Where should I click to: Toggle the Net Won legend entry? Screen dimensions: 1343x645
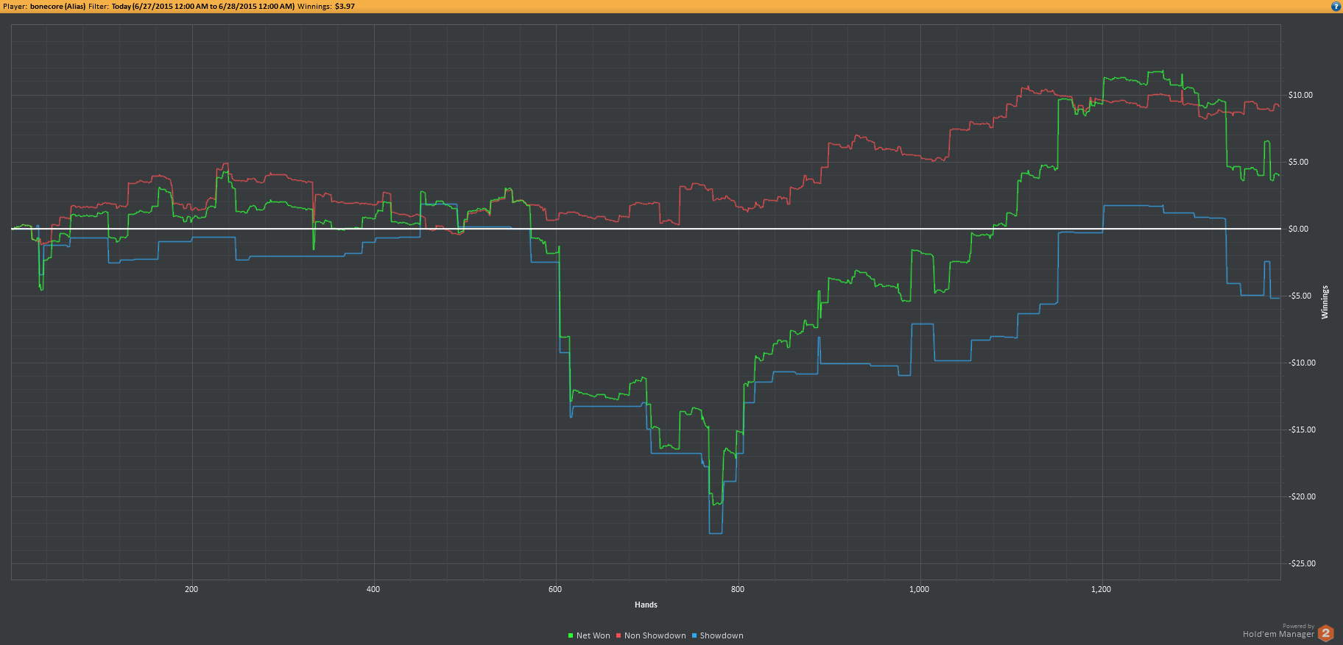[x=589, y=635]
